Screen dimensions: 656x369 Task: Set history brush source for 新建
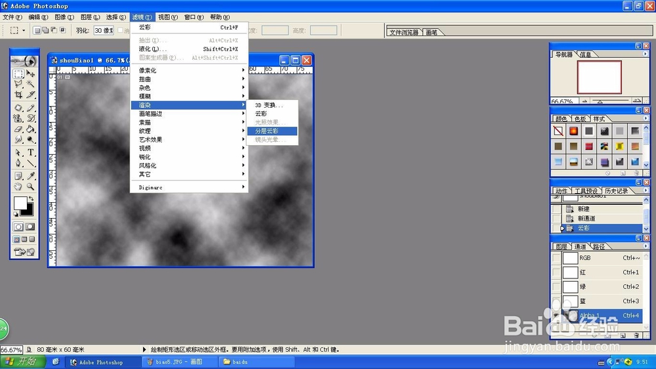556,209
